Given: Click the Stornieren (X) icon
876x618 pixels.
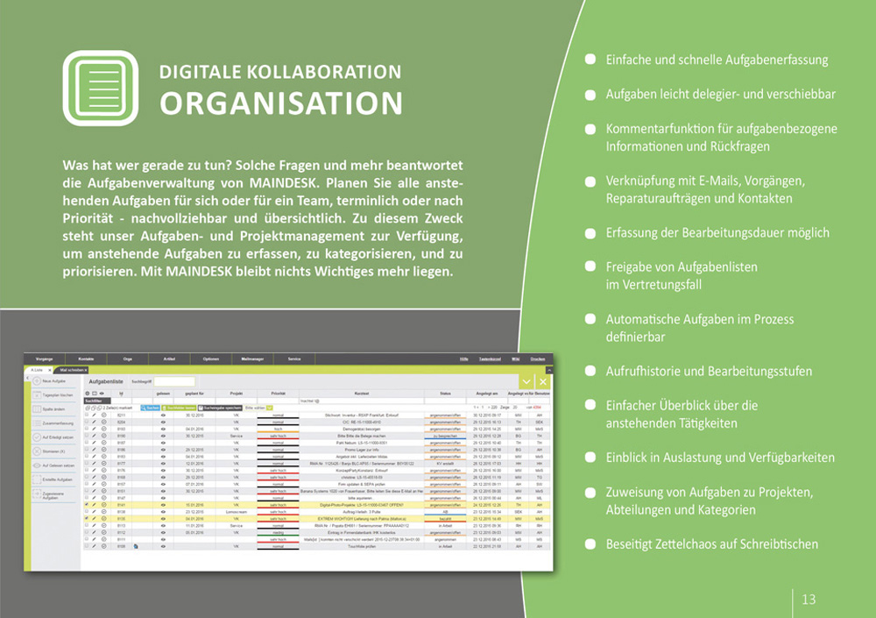Looking at the screenshot, I should pos(37,451).
